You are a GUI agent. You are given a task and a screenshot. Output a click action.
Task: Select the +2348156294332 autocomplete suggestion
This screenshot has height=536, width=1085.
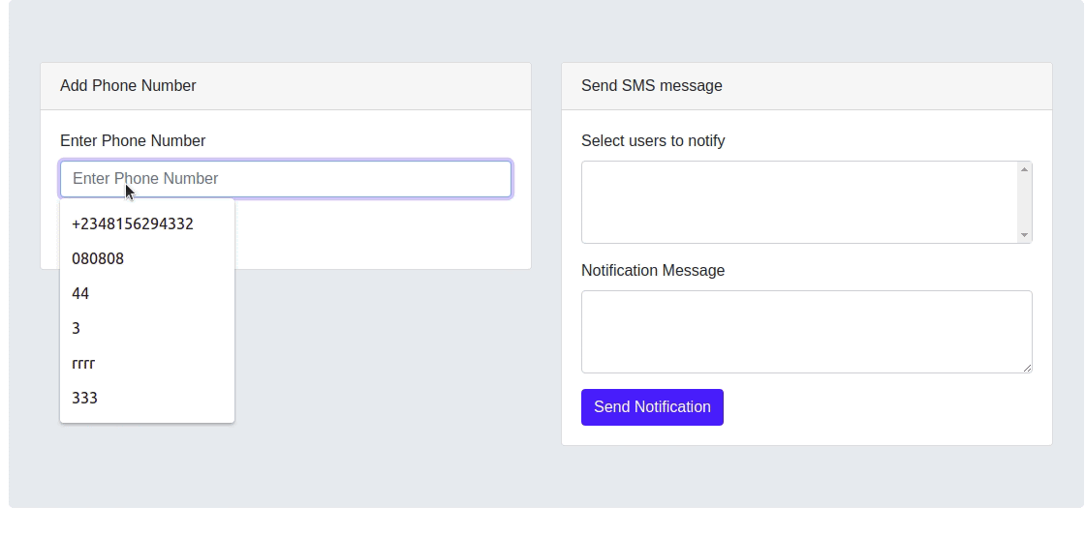pos(133,223)
